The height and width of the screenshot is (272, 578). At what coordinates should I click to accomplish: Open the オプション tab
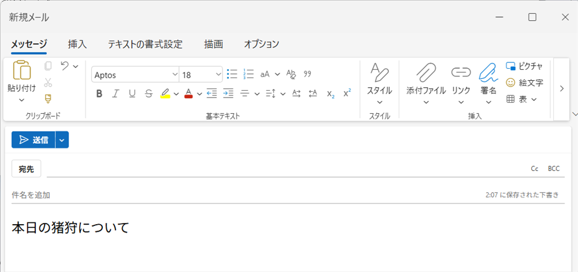pyautogui.click(x=261, y=44)
